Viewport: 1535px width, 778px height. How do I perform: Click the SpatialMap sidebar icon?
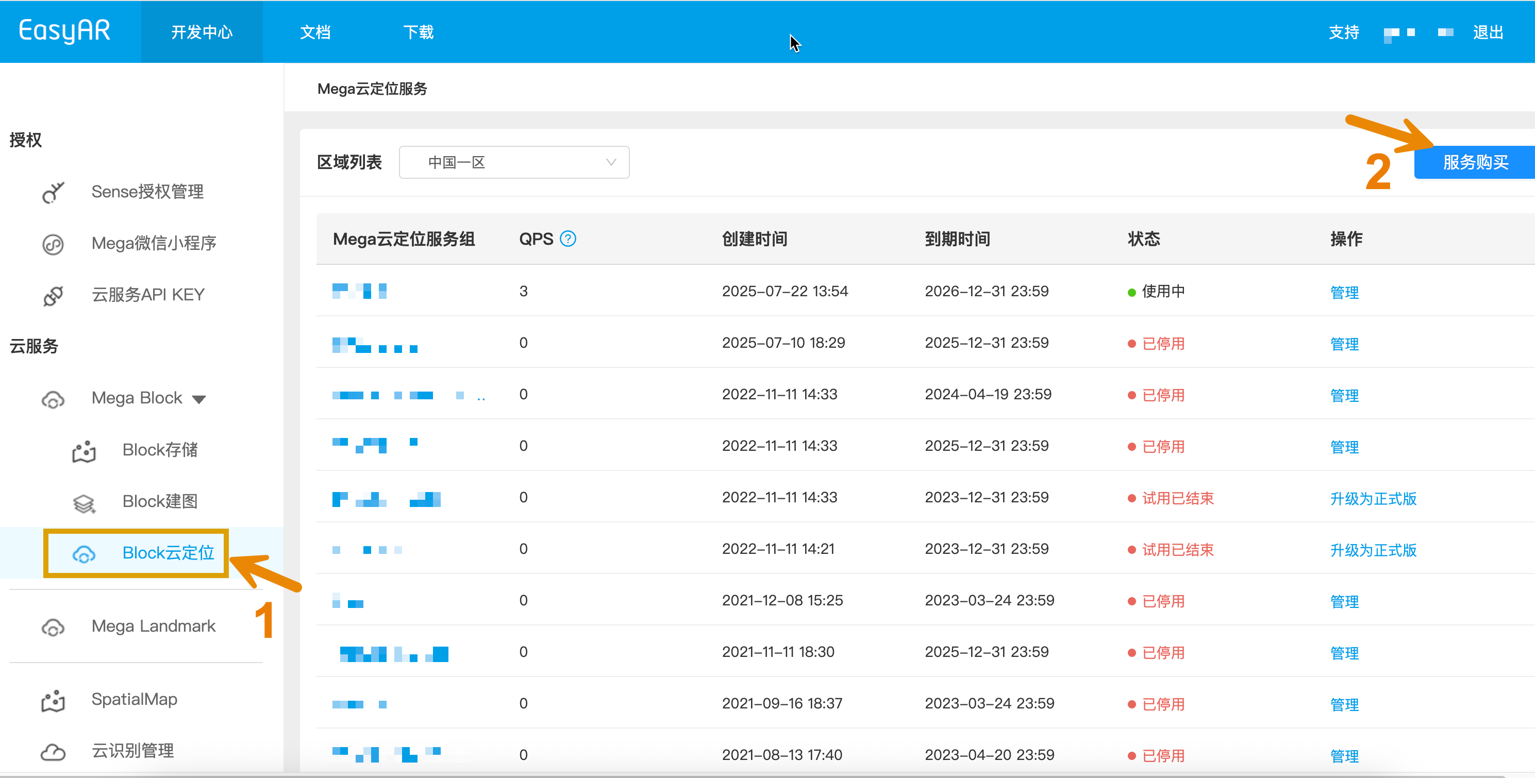53,700
